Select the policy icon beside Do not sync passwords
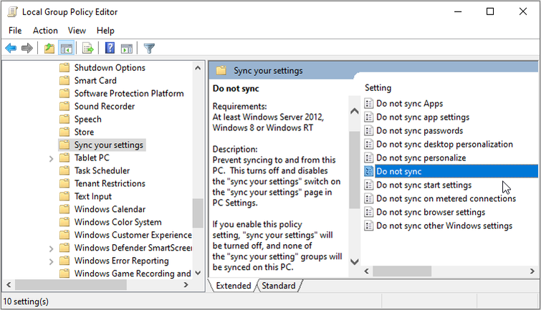The width and height of the screenshot is (541, 310). (369, 131)
